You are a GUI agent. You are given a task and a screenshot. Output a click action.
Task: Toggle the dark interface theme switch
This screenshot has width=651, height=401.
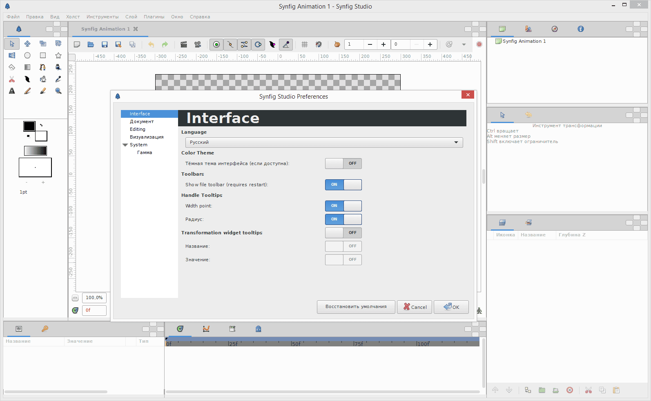[x=343, y=163]
